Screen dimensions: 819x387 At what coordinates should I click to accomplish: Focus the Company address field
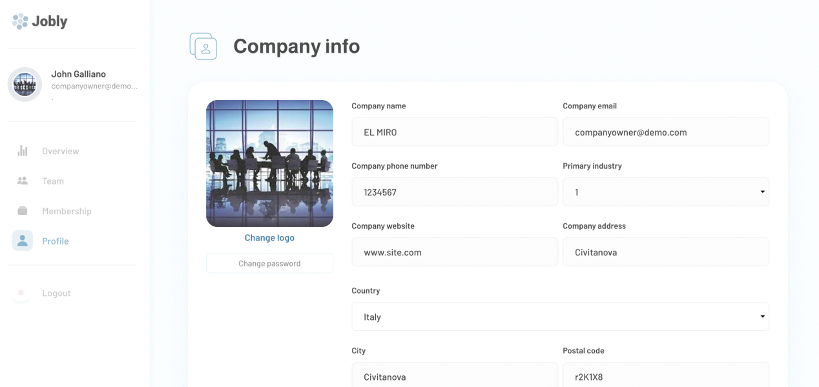point(666,252)
